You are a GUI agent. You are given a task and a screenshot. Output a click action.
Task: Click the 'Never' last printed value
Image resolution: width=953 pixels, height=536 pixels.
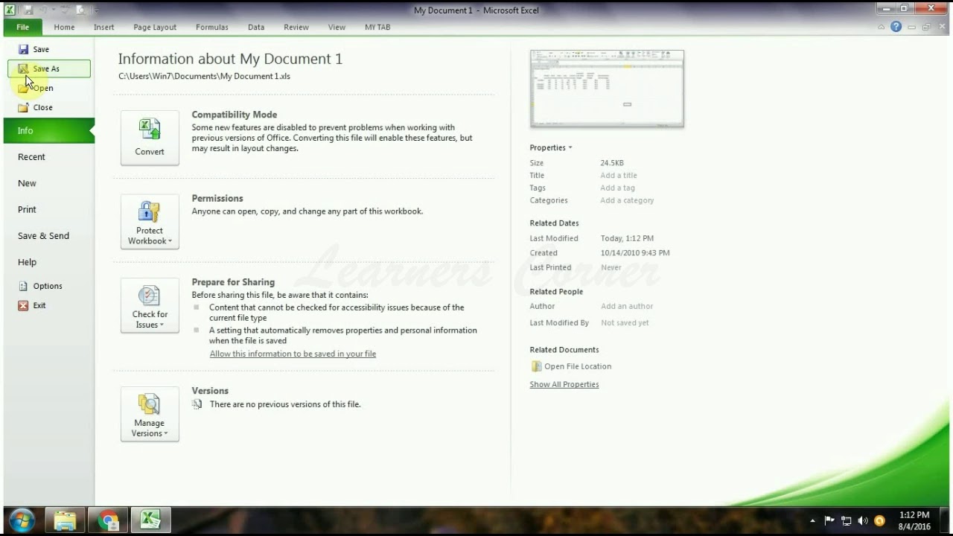pos(611,267)
